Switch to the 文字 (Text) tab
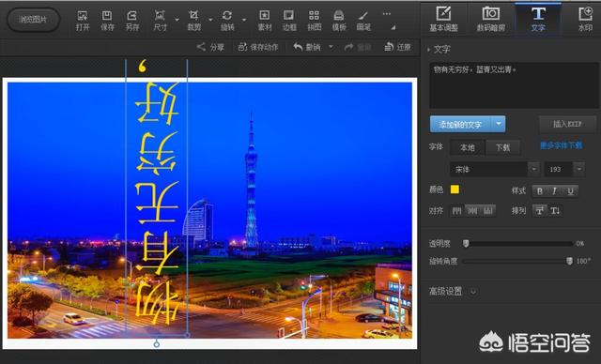This screenshot has width=601, height=364. pos(538,19)
